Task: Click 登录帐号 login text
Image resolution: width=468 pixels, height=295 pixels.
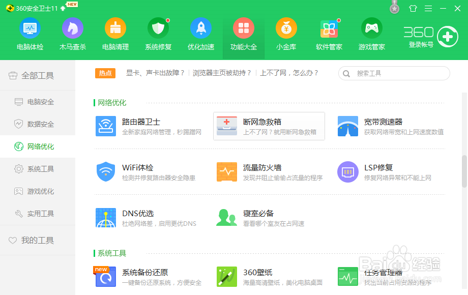Action: [421, 45]
